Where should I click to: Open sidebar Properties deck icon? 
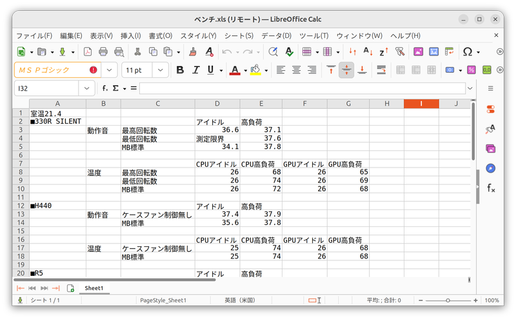click(490, 109)
